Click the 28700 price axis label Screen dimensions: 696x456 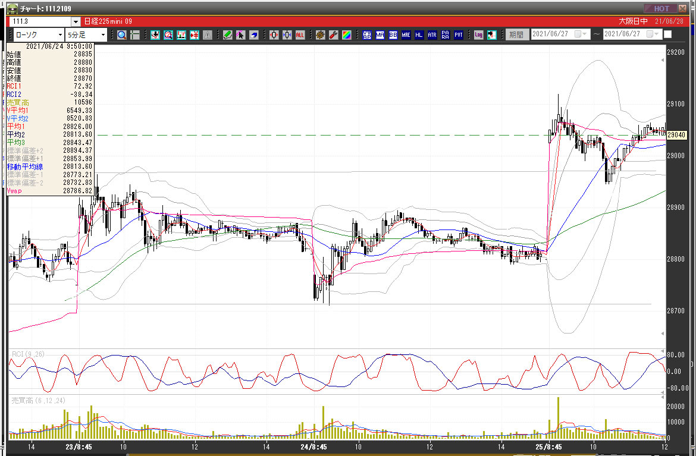(x=676, y=310)
